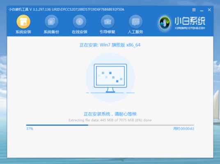This screenshot has height=164, width=220.
Task: Open the 在线安装 download icon
Action: pos(79,22)
